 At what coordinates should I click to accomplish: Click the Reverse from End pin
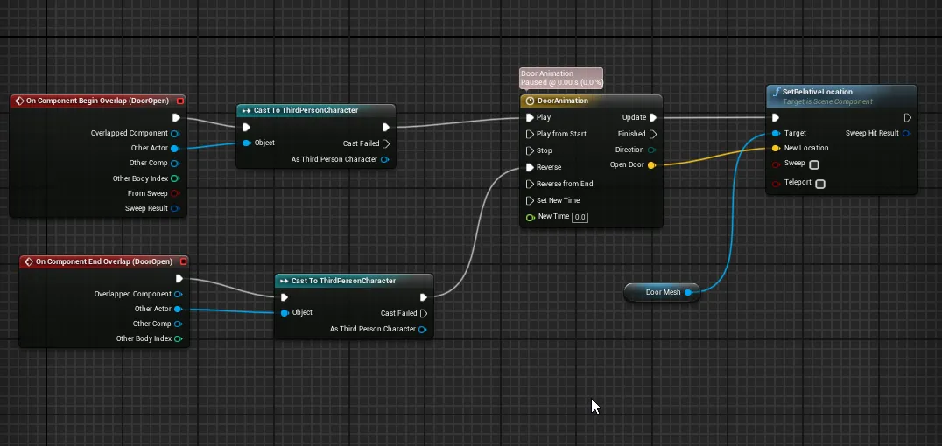[530, 184]
